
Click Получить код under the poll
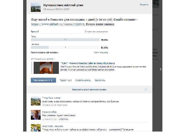click(x=101, y=53)
